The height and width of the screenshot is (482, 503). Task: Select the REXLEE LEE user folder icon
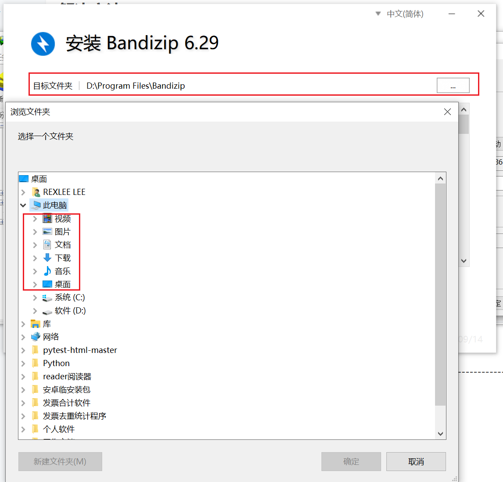pos(36,192)
